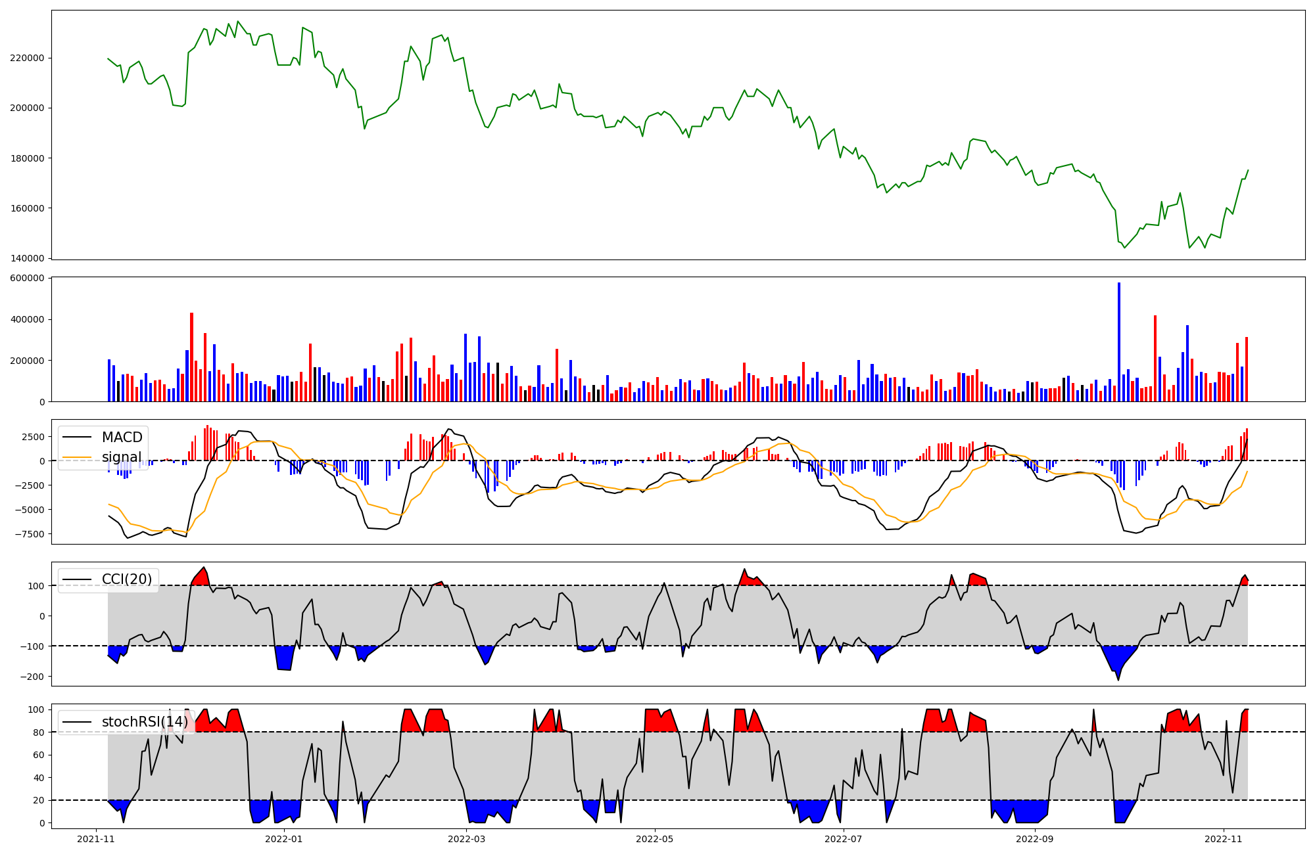Select the 2022-07 date tick label

click(843, 839)
